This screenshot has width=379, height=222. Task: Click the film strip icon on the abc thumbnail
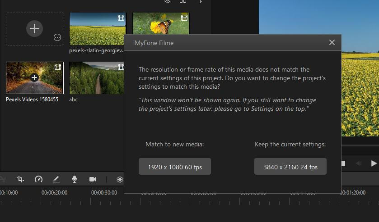121,67
